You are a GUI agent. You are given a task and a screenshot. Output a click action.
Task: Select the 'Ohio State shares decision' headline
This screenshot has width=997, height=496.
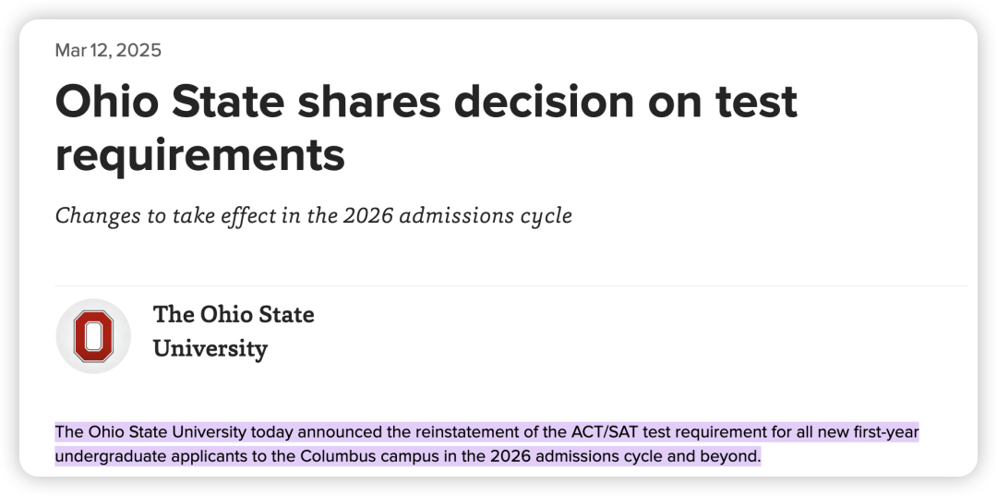point(426,128)
